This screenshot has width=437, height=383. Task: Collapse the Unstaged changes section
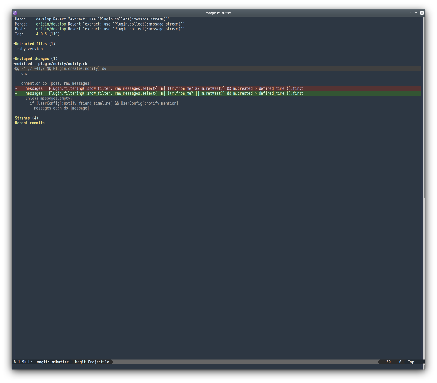point(32,59)
